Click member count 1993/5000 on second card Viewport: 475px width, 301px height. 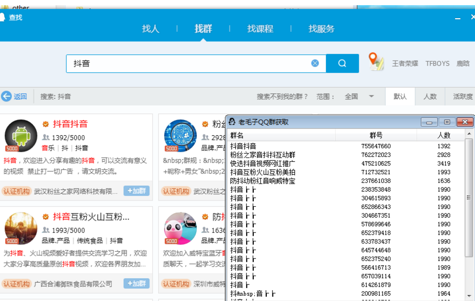pos(68,230)
